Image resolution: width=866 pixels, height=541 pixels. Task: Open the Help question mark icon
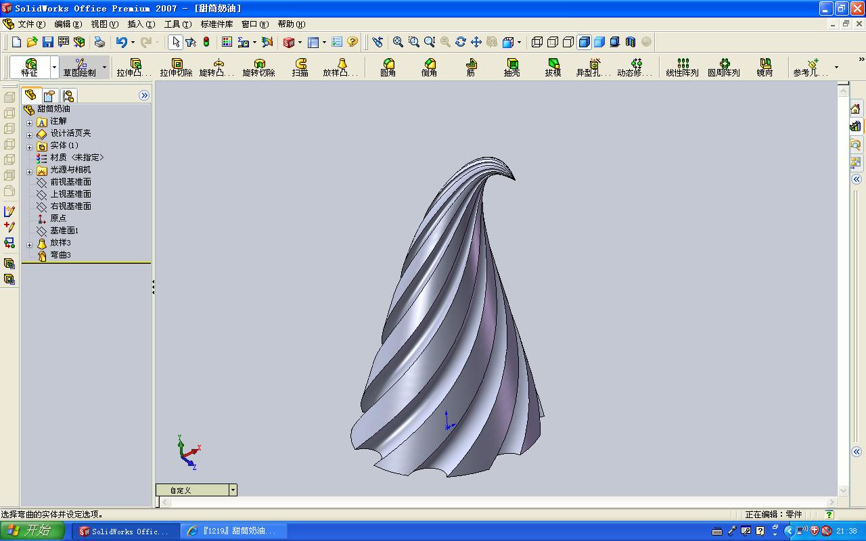352,42
